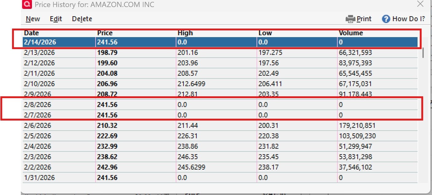Select the 2/9/2026 date cell
The width and height of the screenshot is (432, 195).
point(37,94)
